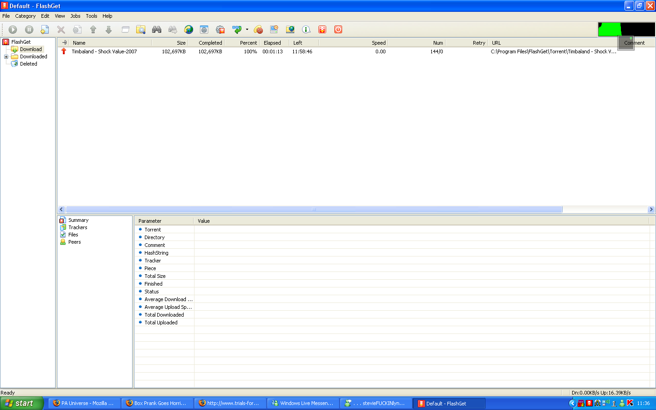
Task: Switch to Windows Live Messenger taskbar button
Action: (x=303, y=403)
